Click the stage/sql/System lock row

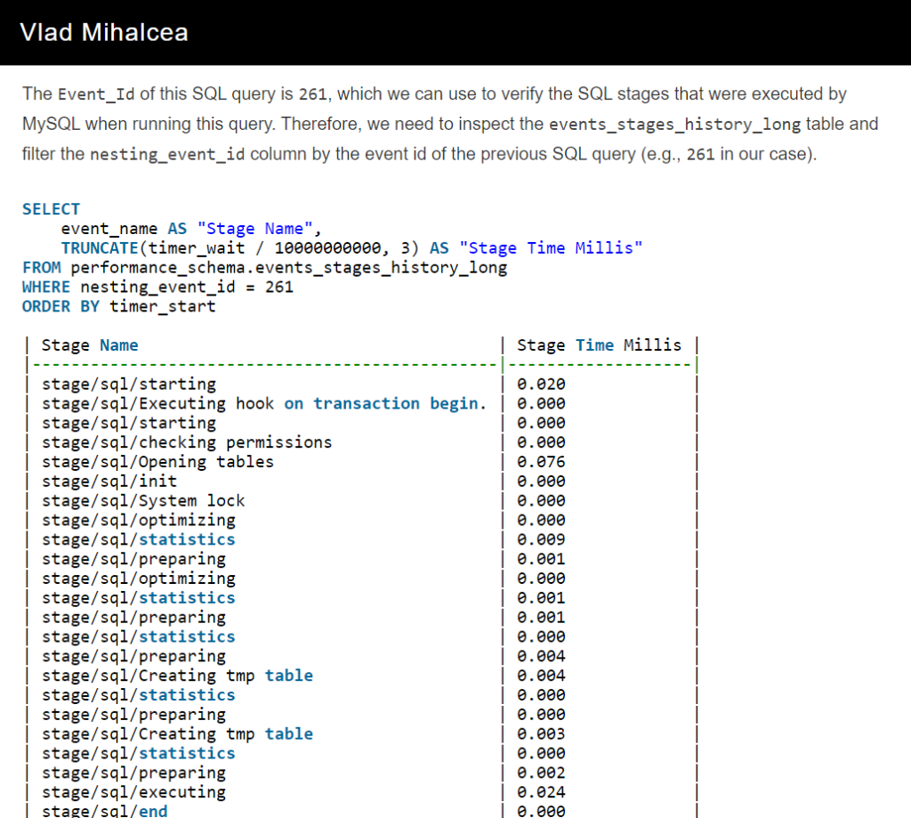pyautogui.click(x=143, y=501)
